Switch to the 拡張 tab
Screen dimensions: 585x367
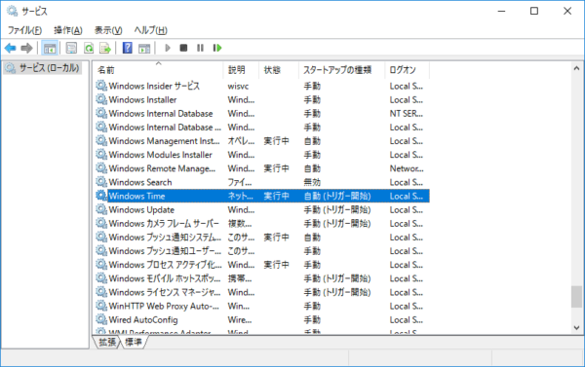point(107,342)
